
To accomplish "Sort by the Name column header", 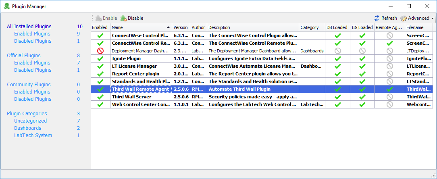I will (x=141, y=27).
